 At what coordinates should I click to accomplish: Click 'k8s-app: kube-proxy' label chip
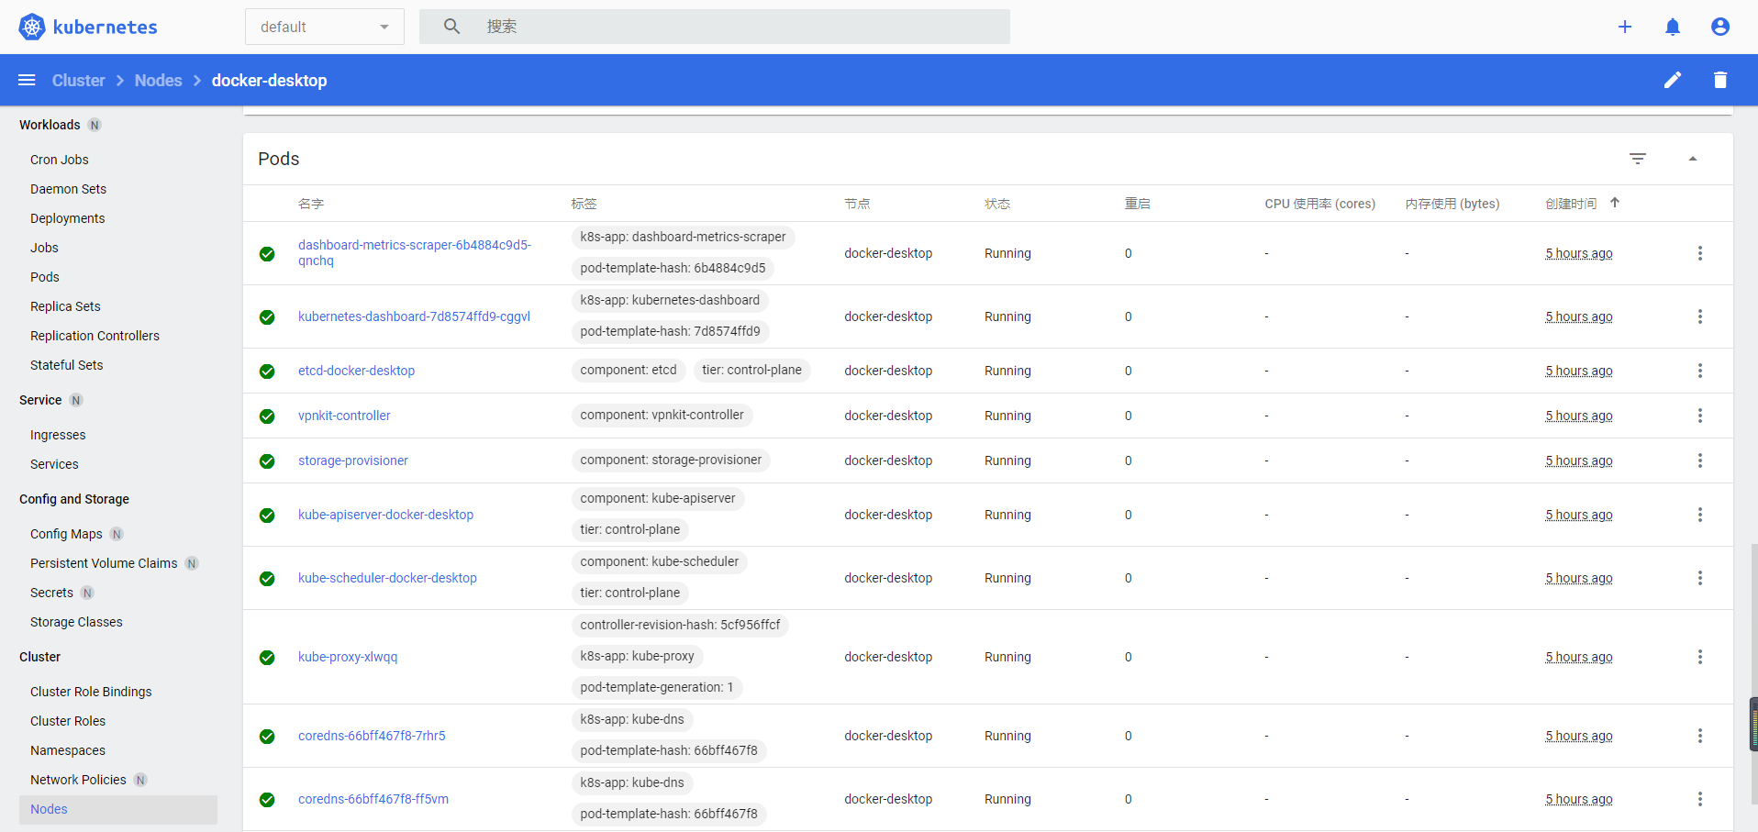[x=637, y=656]
